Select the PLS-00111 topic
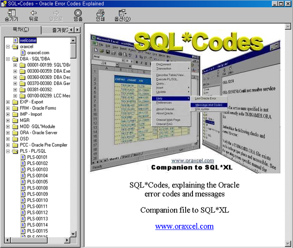The width and height of the screenshot is (293, 248). (37, 206)
